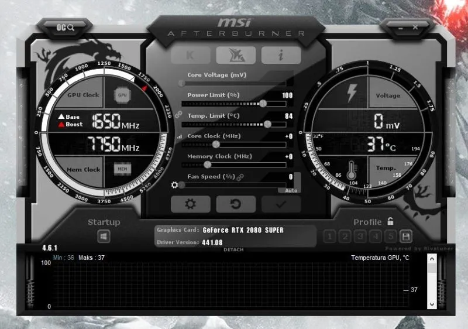The height and width of the screenshot is (329, 468).
Task: Open settings with the gear button
Action: tap(191, 204)
